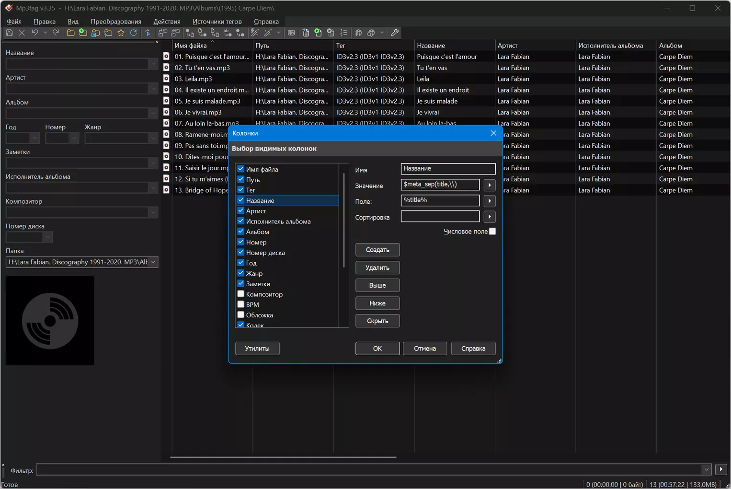Click the 'Создать' button
The width and height of the screenshot is (731, 489).
377,250
